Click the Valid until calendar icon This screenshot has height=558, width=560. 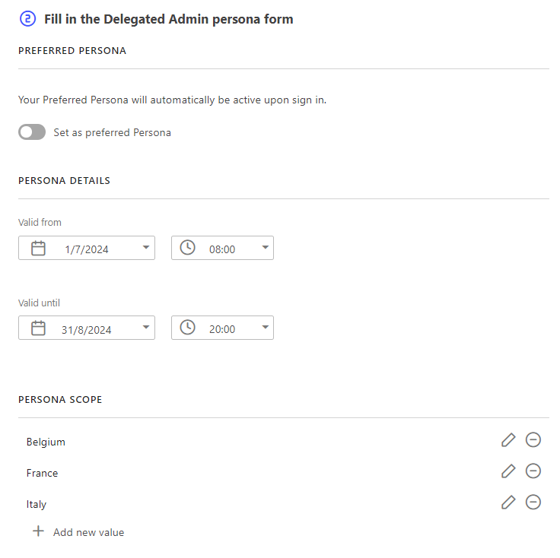click(x=38, y=328)
